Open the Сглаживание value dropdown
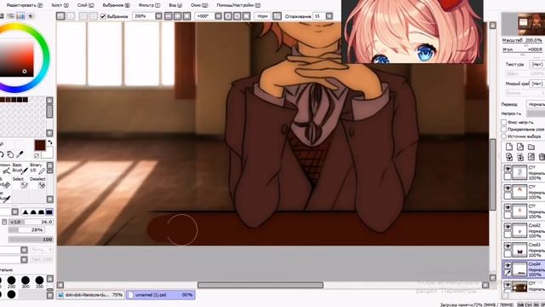 (x=330, y=16)
